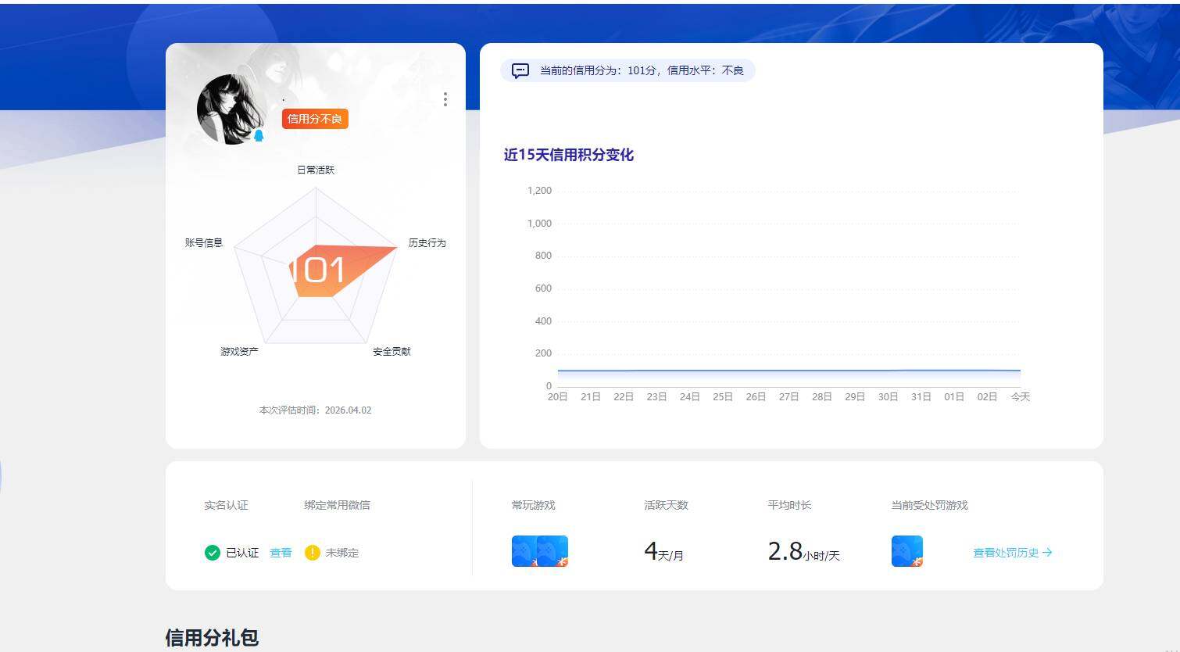The width and height of the screenshot is (1180, 652).
Task: Click the 4天/月 value
Action: (663, 552)
